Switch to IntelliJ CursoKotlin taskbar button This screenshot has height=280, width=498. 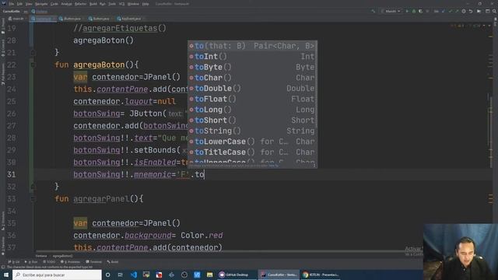pyautogui.click(x=278, y=275)
